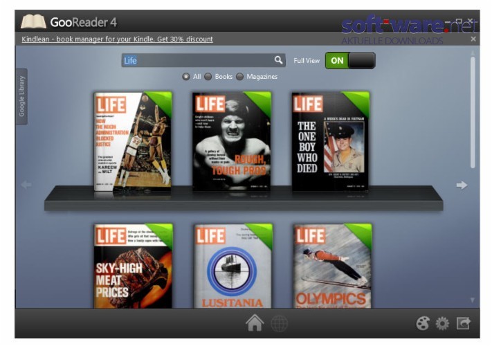Go to next page with right arrow

(462, 185)
